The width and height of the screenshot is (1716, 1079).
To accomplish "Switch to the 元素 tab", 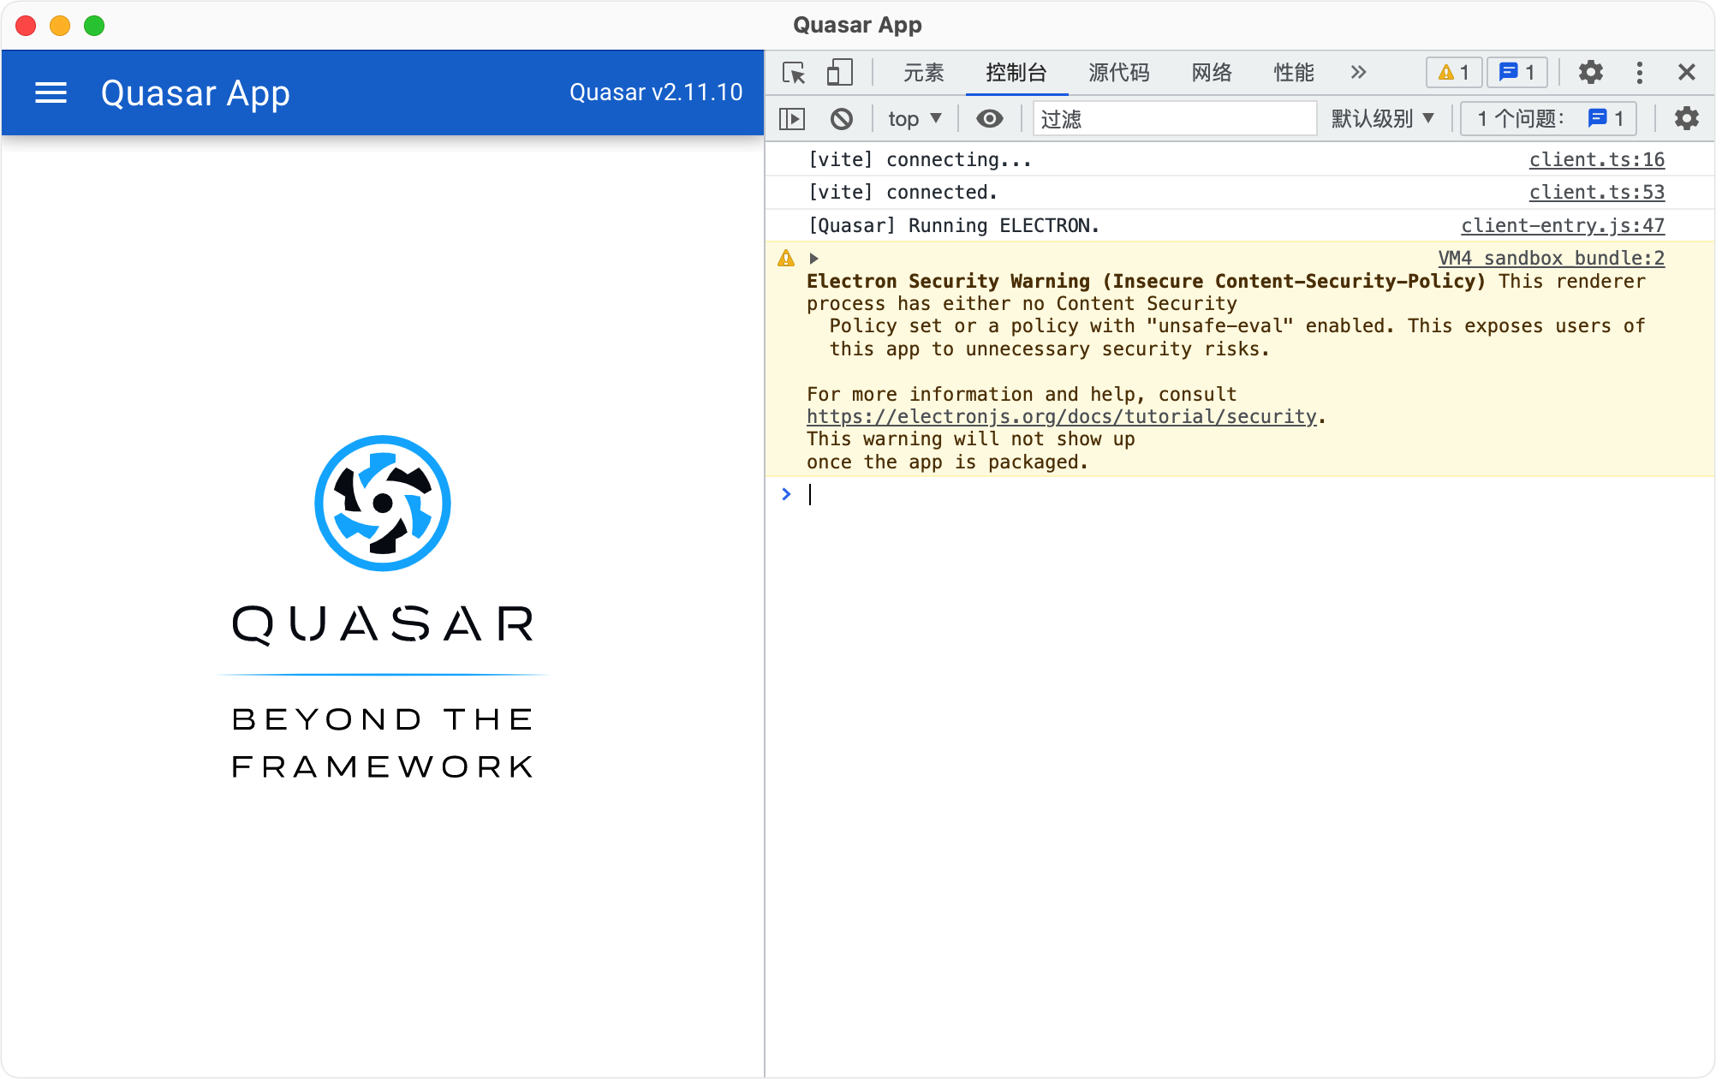I will [x=923, y=73].
